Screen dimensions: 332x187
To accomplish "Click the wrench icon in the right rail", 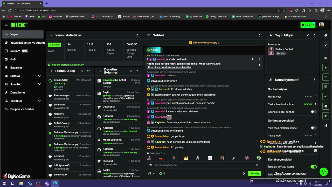I will [x=326, y=116].
